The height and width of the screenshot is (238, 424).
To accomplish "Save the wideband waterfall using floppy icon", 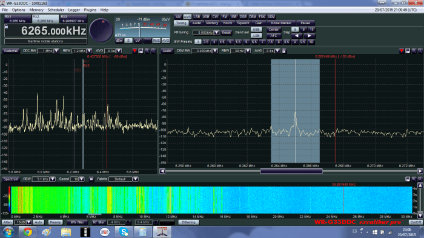I will 408,179.
